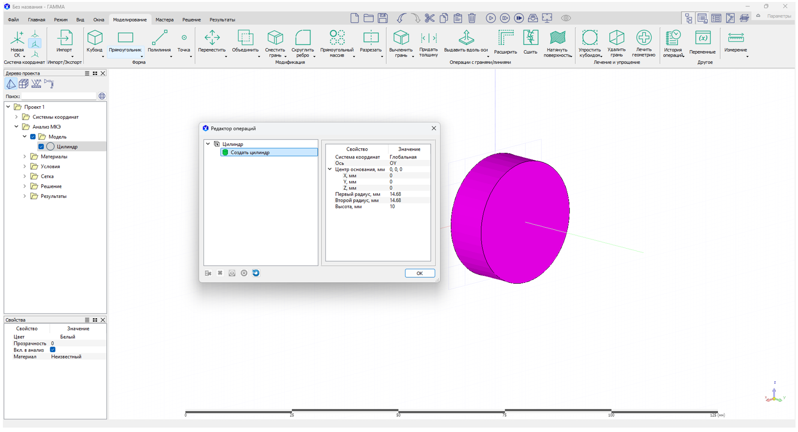Collapse the Центр основания property group
The height and width of the screenshot is (432, 798).
click(x=330, y=170)
